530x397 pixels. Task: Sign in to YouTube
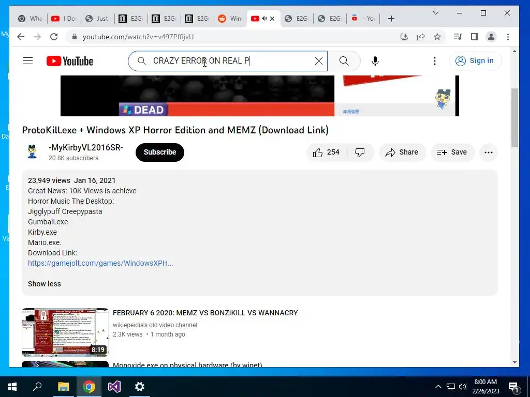475,61
